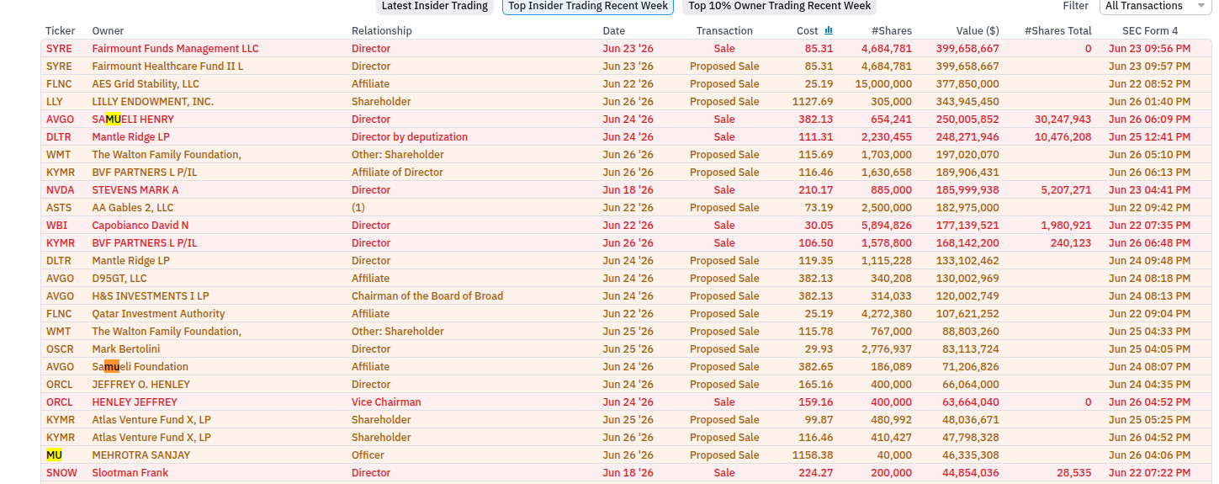Viewport: 1219px width, 484px height.
Task: Open owner SAMUELI HENRY
Action: [x=133, y=119]
